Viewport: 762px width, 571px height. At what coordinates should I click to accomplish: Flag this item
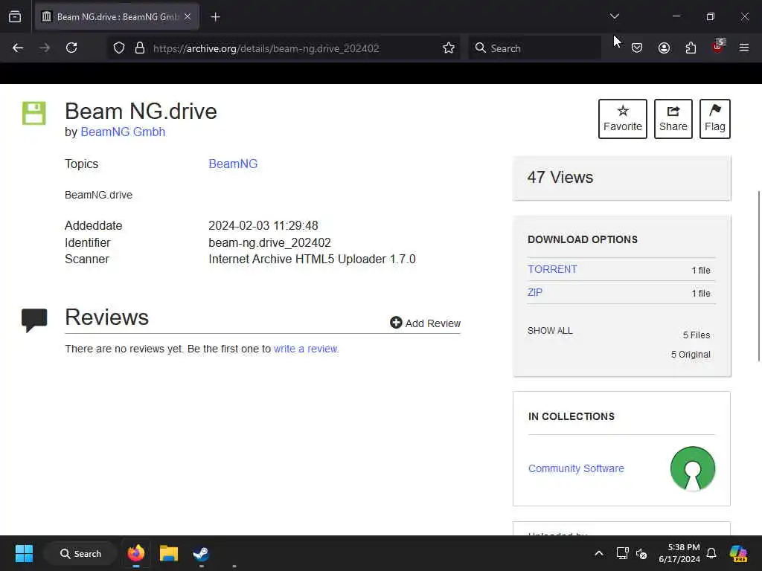[715, 119]
